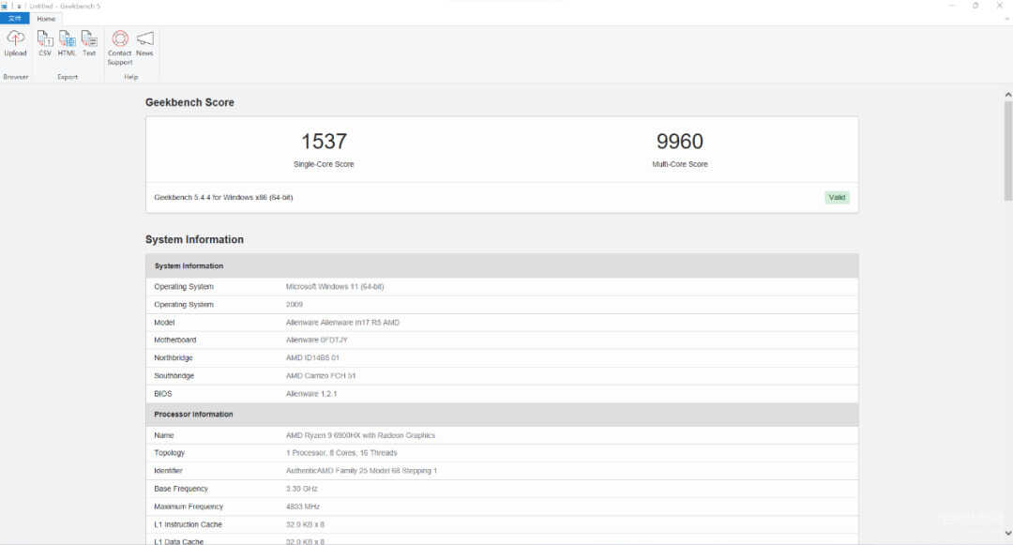1013x545 pixels.
Task: Select Alienware 1.2.1 BIOS value
Action: pos(311,394)
